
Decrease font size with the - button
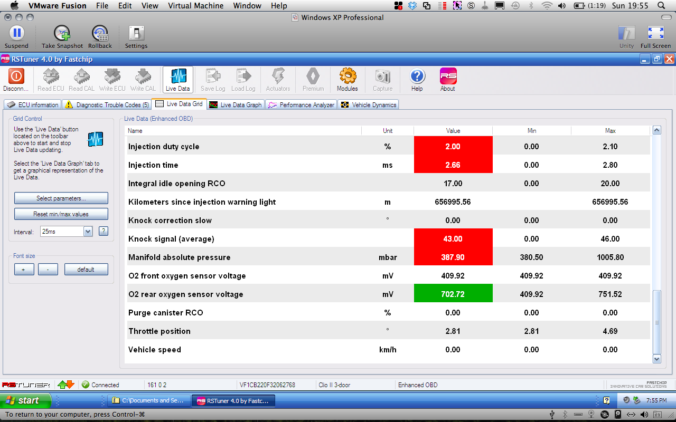pos(48,270)
